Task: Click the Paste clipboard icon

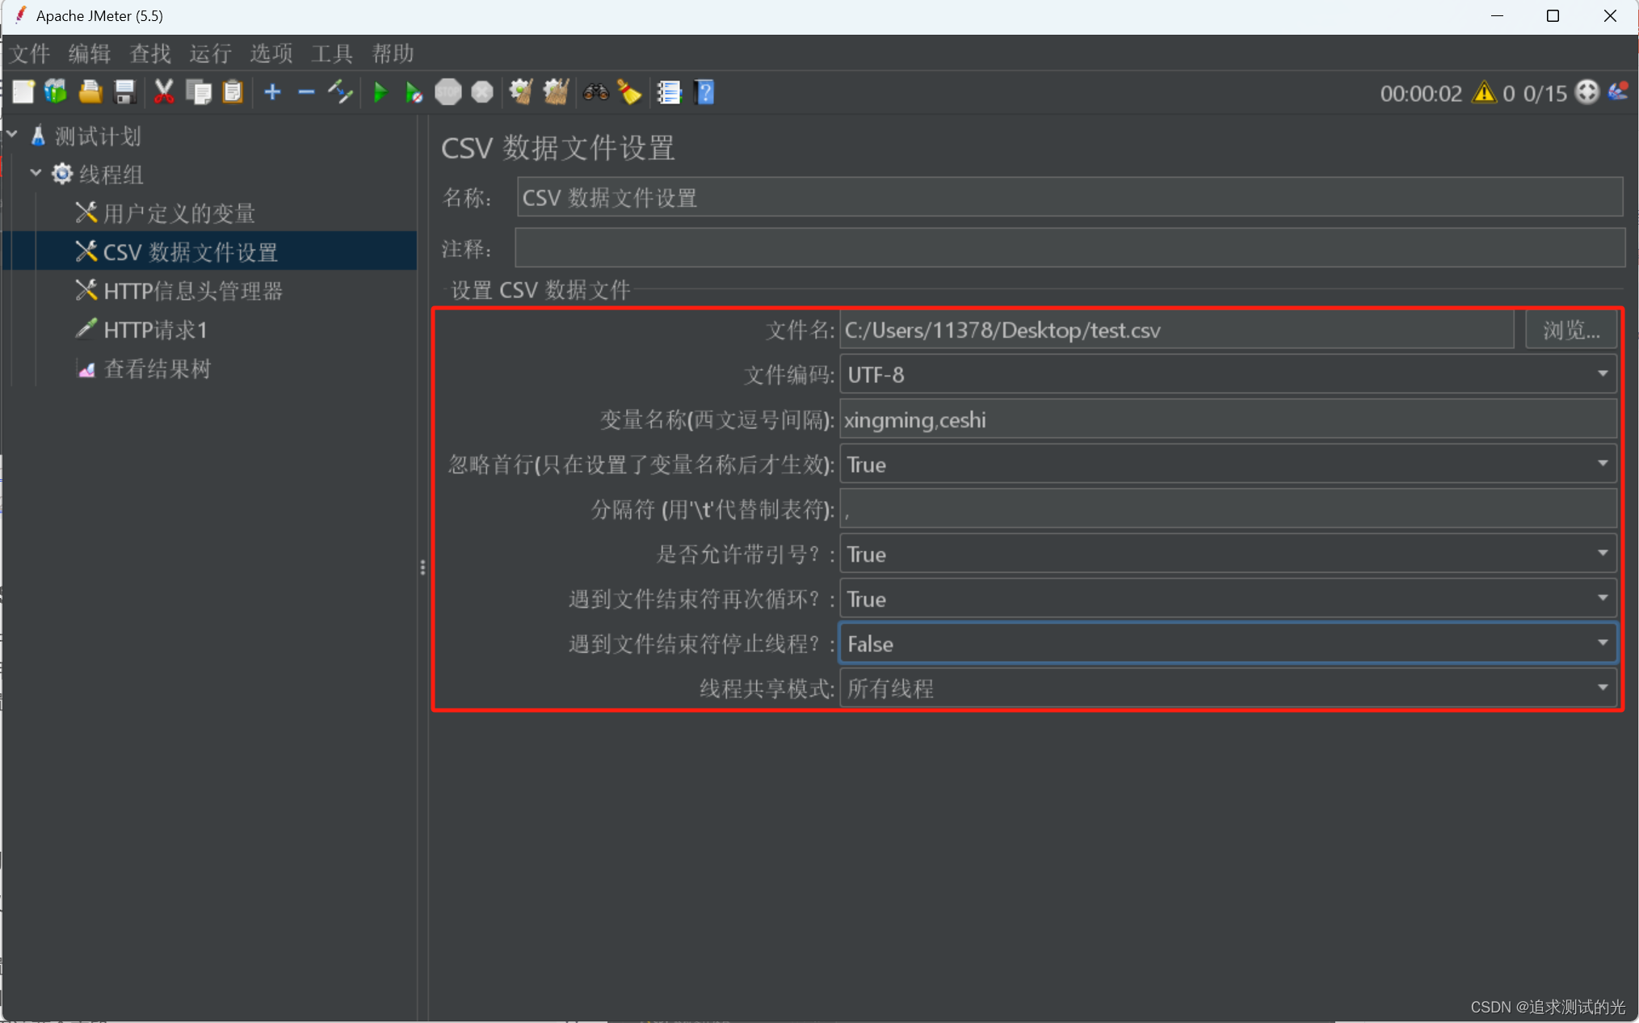Action: 233,92
